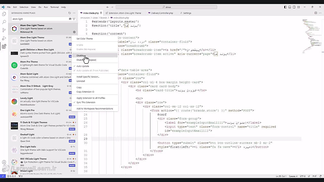Clear extensions search results icon

coord(70,19)
